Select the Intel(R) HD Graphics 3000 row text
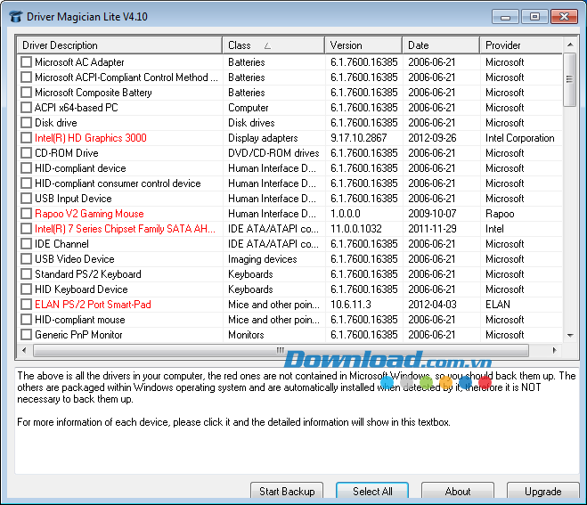The width and height of the screenshot is (587, 505). [x=91, y=138]
